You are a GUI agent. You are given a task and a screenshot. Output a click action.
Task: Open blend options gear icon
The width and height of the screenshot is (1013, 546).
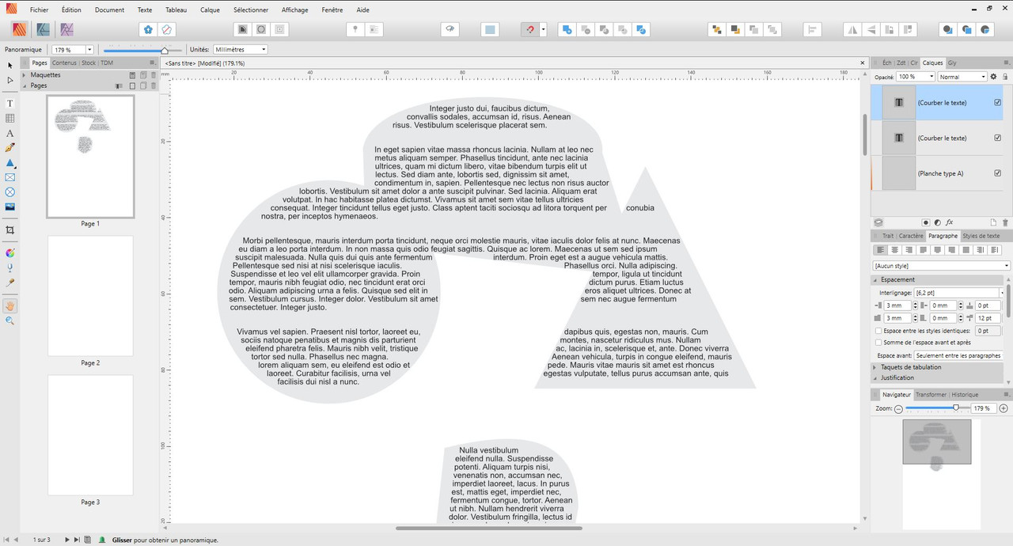[994, 77]
